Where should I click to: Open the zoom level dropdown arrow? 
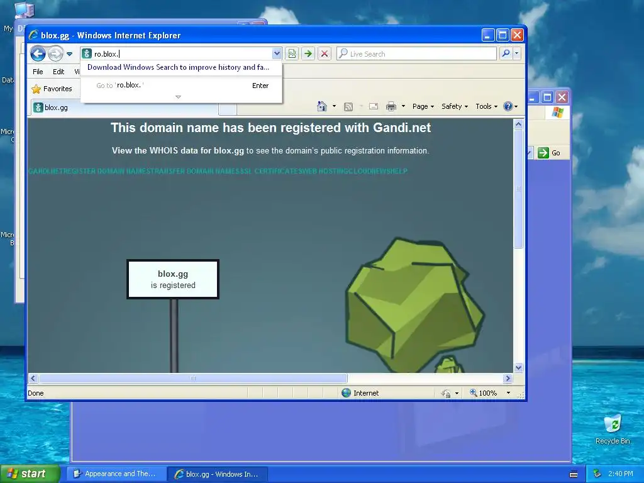pyautogui.click(x=508, y=393)
